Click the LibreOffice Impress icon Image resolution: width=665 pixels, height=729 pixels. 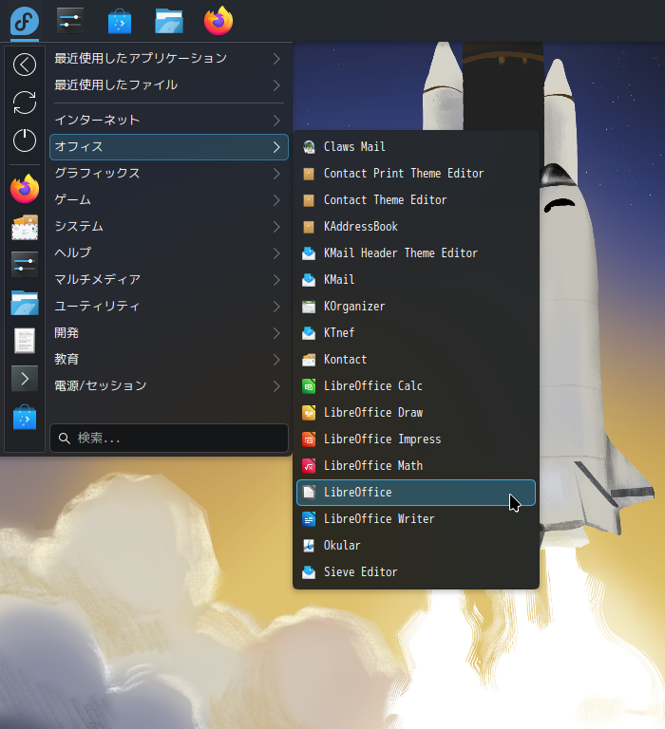point(309,439)
